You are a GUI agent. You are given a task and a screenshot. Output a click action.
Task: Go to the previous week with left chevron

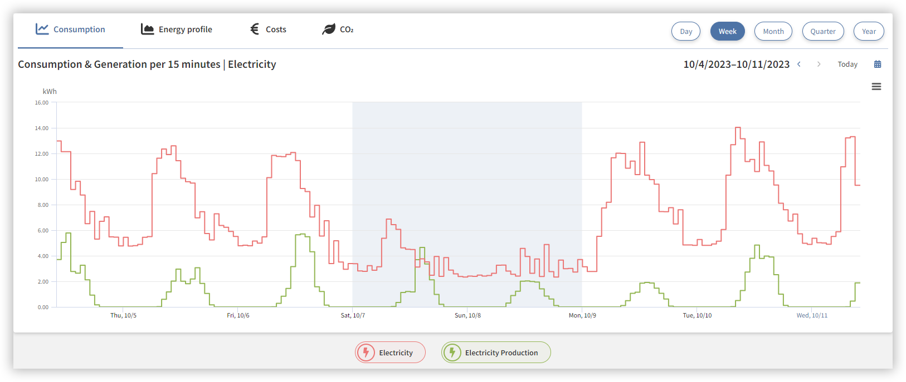pos(799,64)
